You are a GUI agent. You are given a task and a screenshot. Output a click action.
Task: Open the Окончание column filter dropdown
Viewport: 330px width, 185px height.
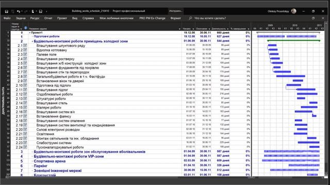pyautogui.click(x=209, y=29)
